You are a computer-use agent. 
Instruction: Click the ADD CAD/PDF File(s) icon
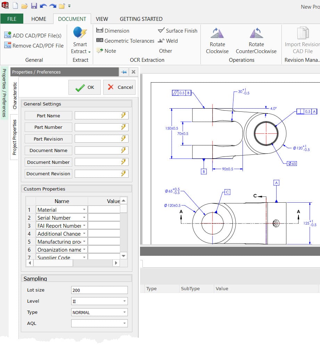(8, 35)
